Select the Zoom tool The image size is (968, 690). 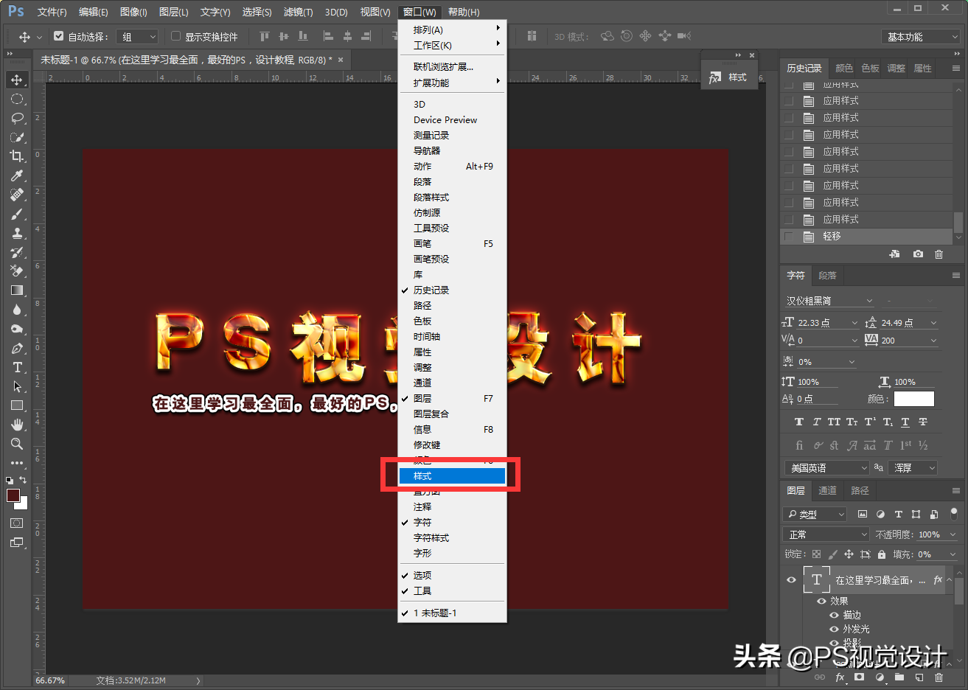(x=17, y=444)
